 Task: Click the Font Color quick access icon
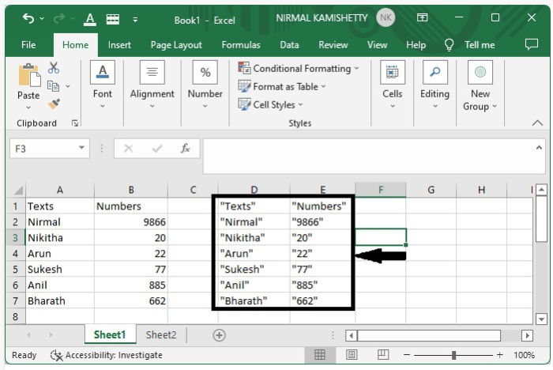90,19
